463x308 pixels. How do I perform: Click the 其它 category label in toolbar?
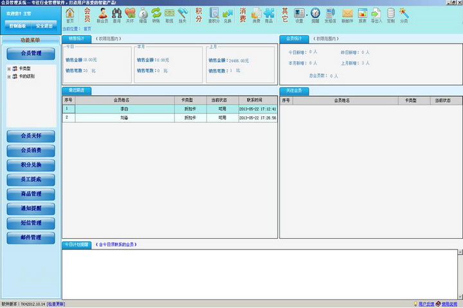click(285, 15)
